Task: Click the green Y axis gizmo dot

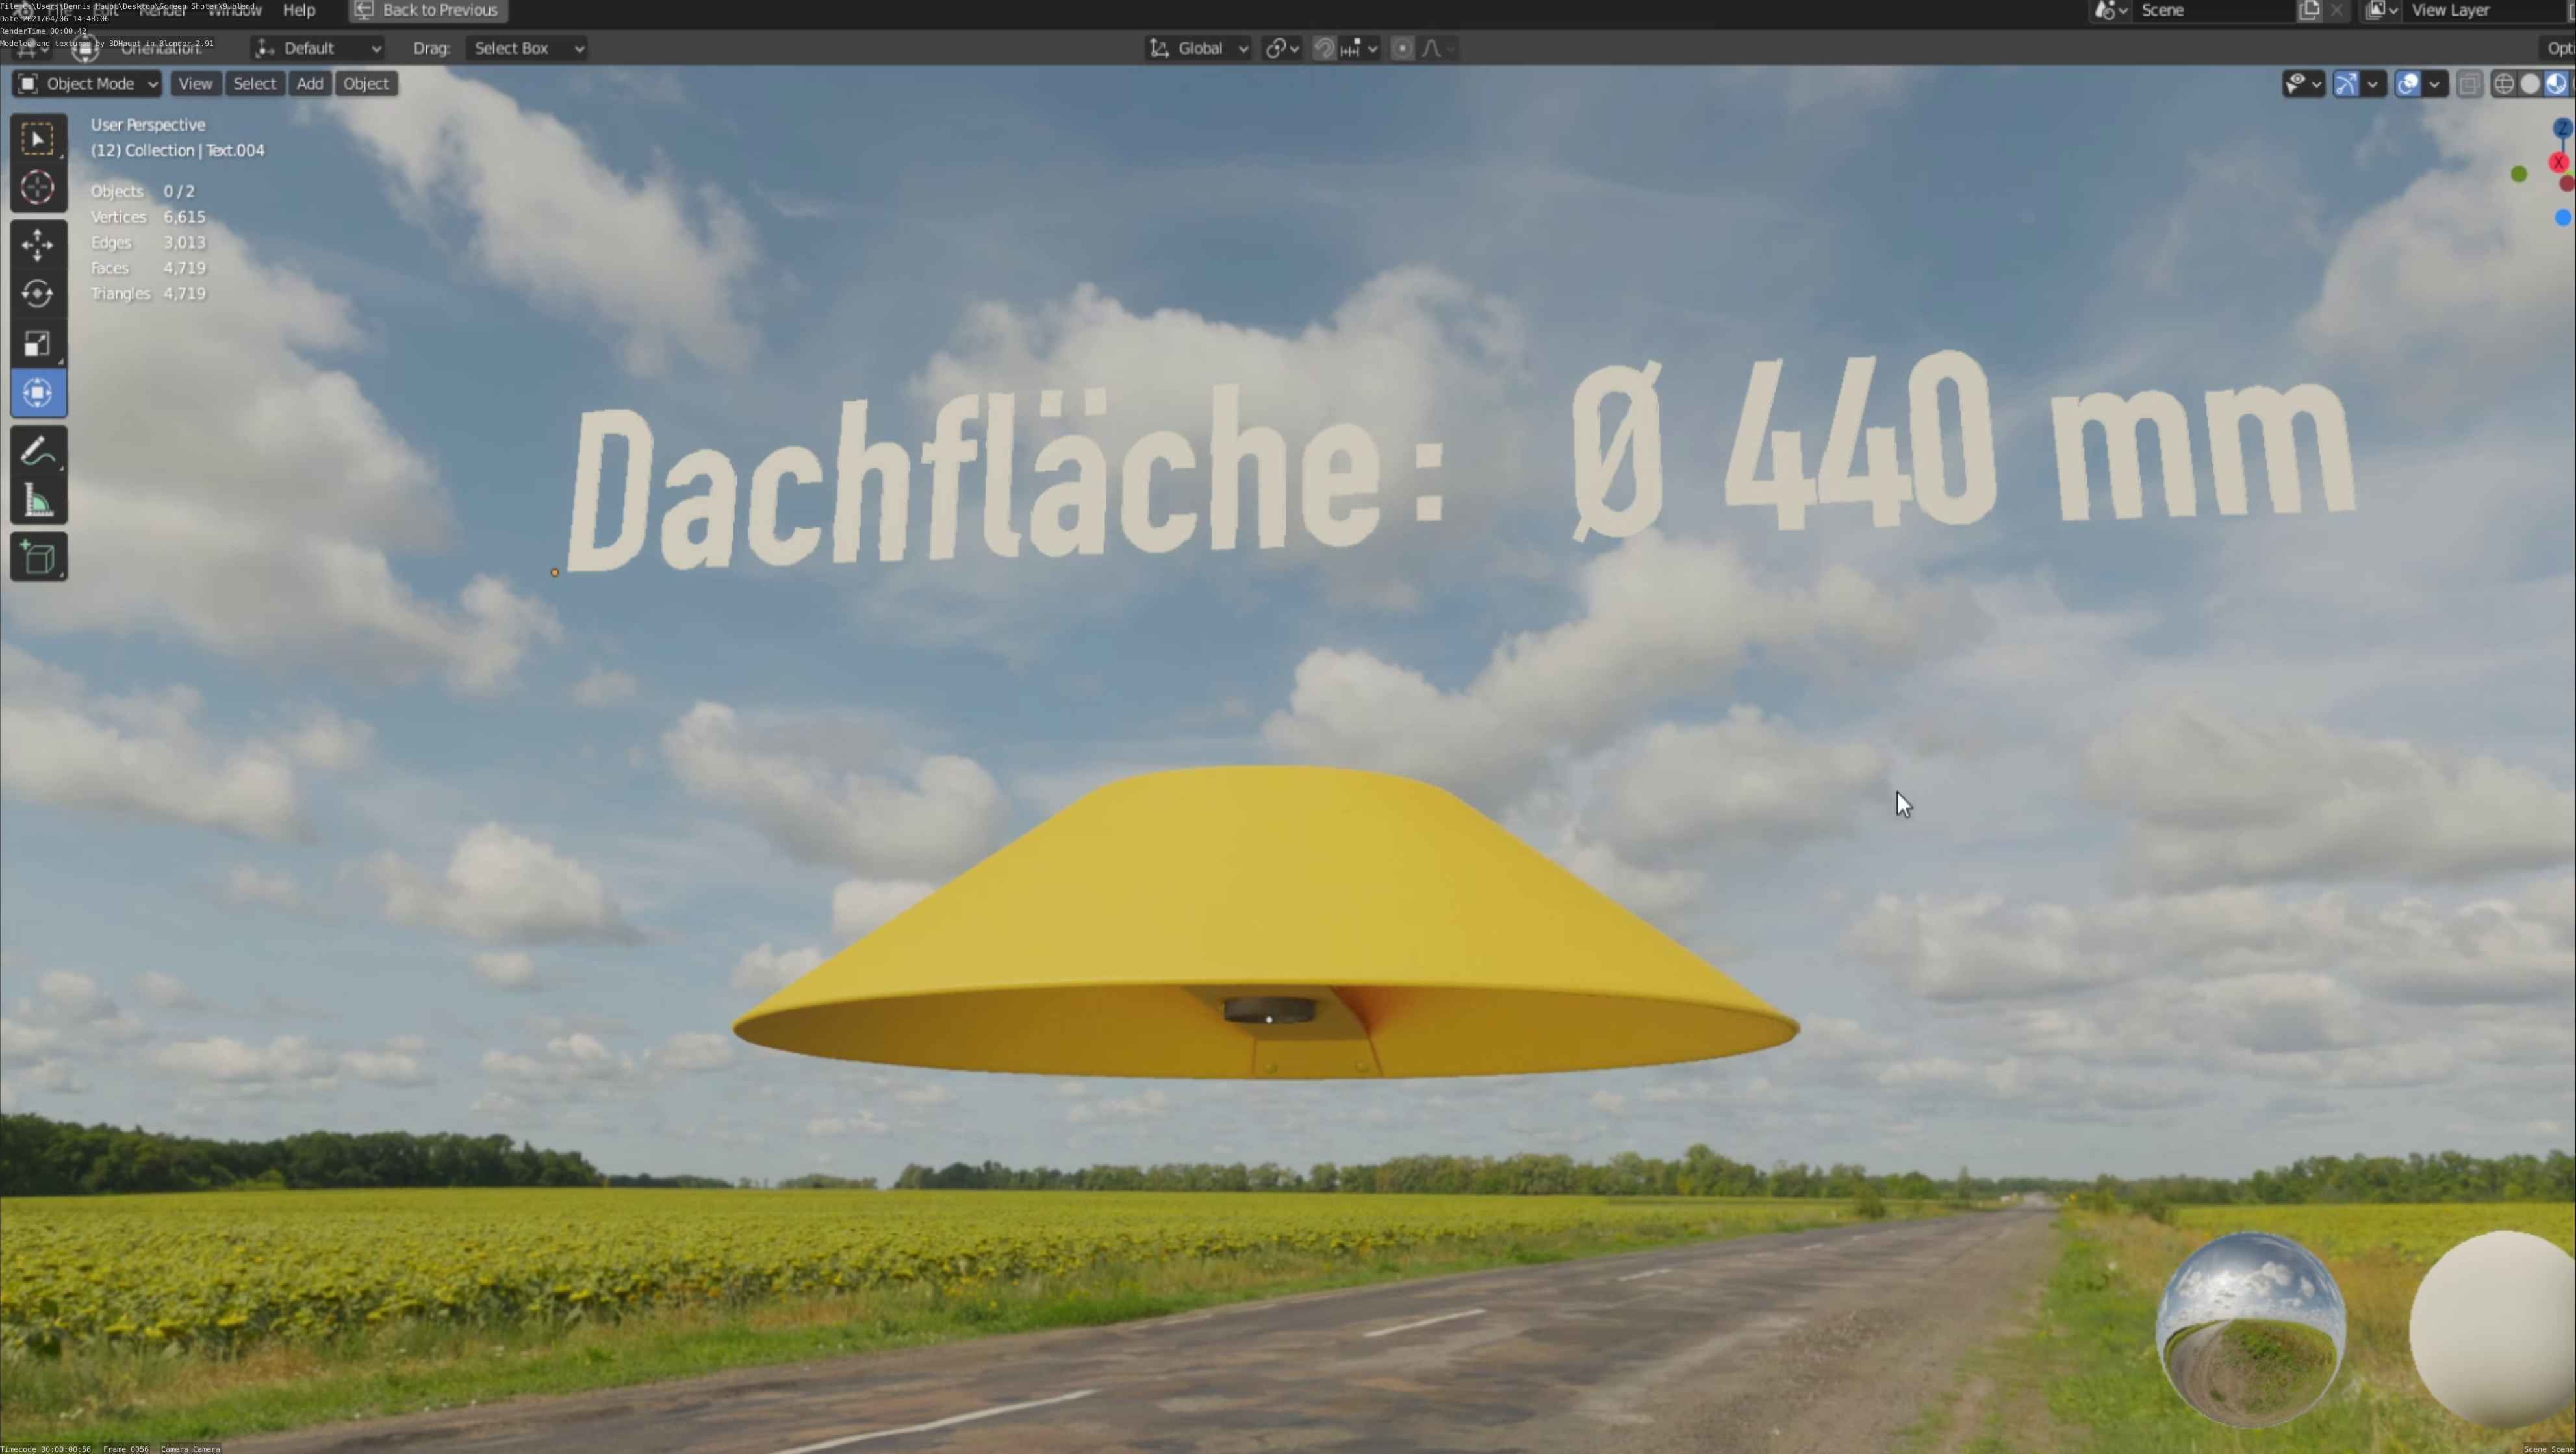Action: tap(2519, 174)
